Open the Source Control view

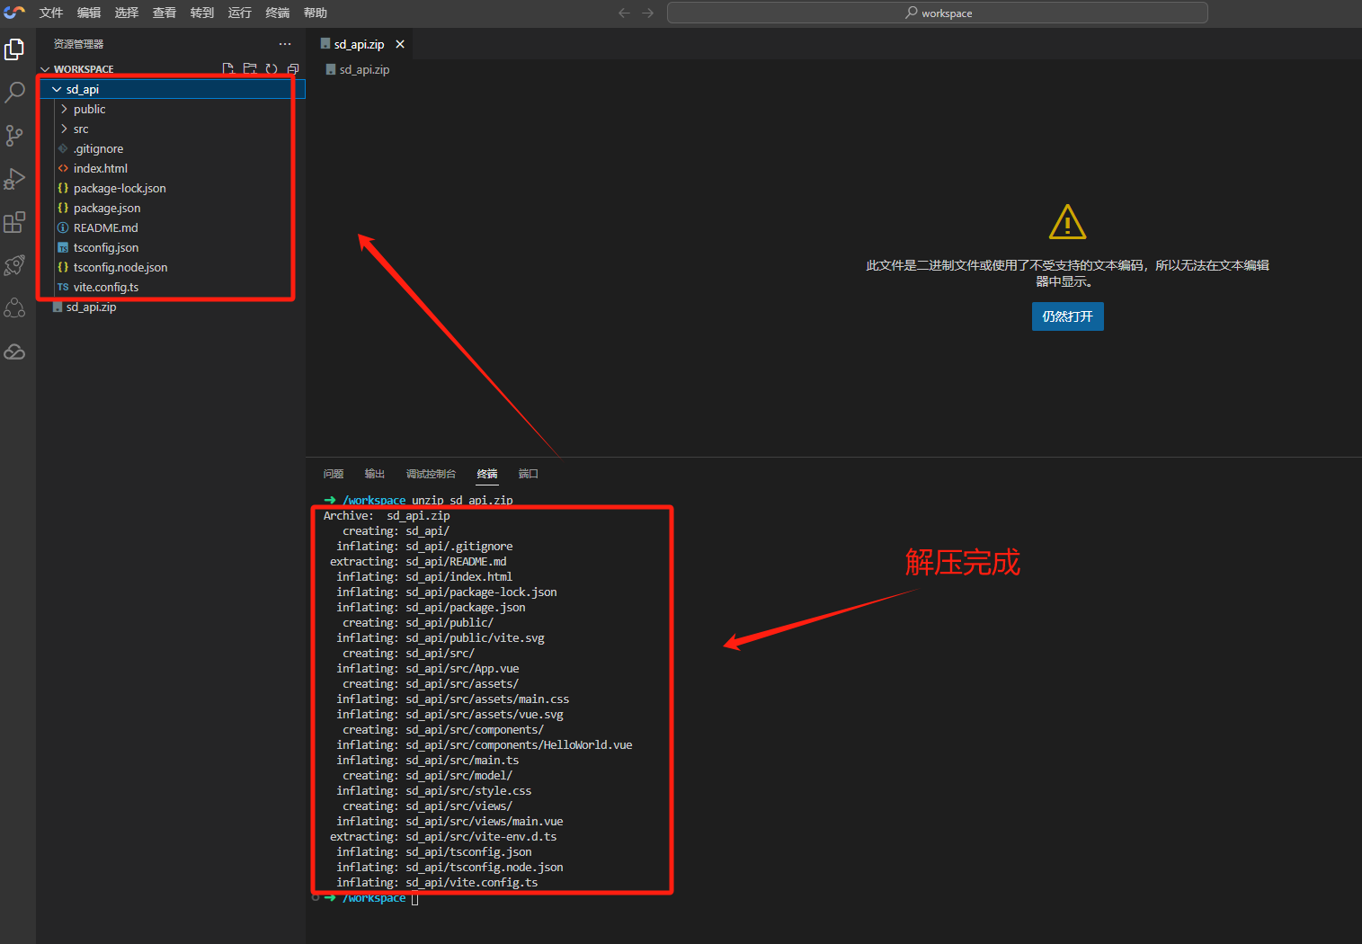(x=14, y=135)
